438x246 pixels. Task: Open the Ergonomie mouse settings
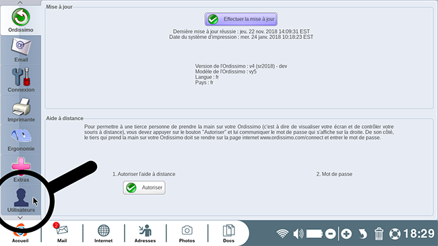point(21,140)
